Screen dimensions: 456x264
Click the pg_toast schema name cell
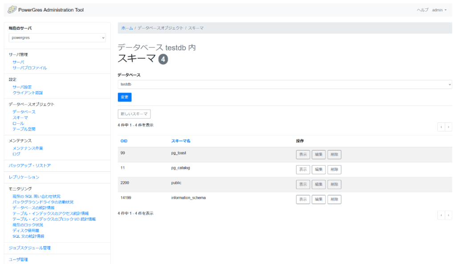[x=179, y=153]
